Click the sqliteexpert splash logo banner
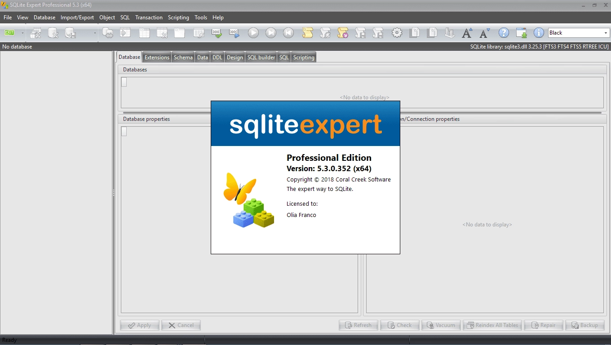The height and width of the screenshot is (345, 611). [x=305, y=124]
